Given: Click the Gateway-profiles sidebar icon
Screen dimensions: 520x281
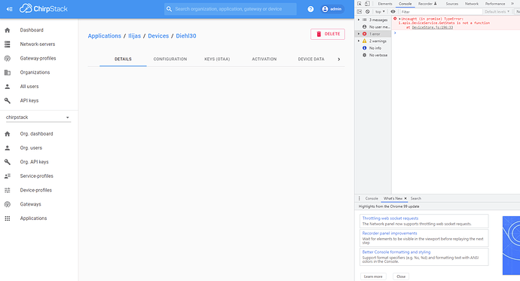Looking at the screenshot, I should click(8, 58).
